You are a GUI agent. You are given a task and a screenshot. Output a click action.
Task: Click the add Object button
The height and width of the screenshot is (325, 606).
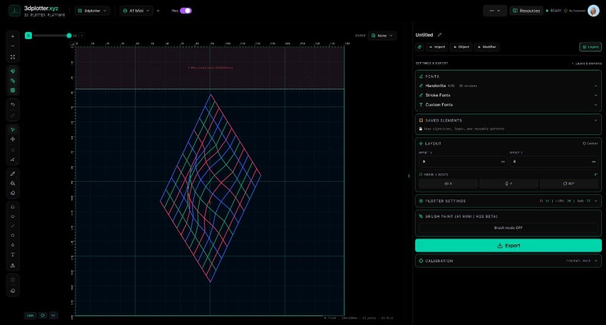461,47
